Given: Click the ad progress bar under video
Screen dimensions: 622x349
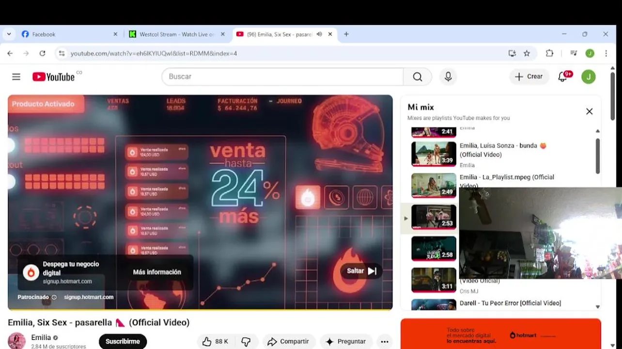Looking at the screenshot, I should [200, 310].
